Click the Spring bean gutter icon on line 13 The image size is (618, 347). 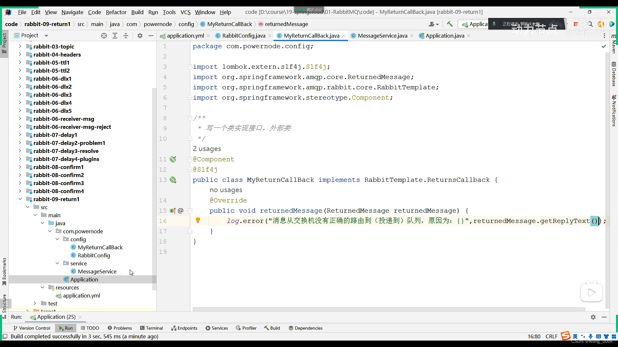173,180
